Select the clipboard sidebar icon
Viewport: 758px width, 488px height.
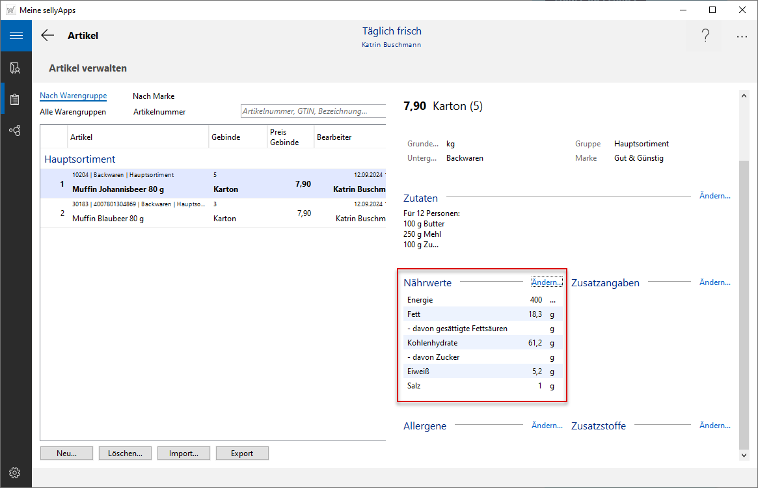tap(16, 100)
